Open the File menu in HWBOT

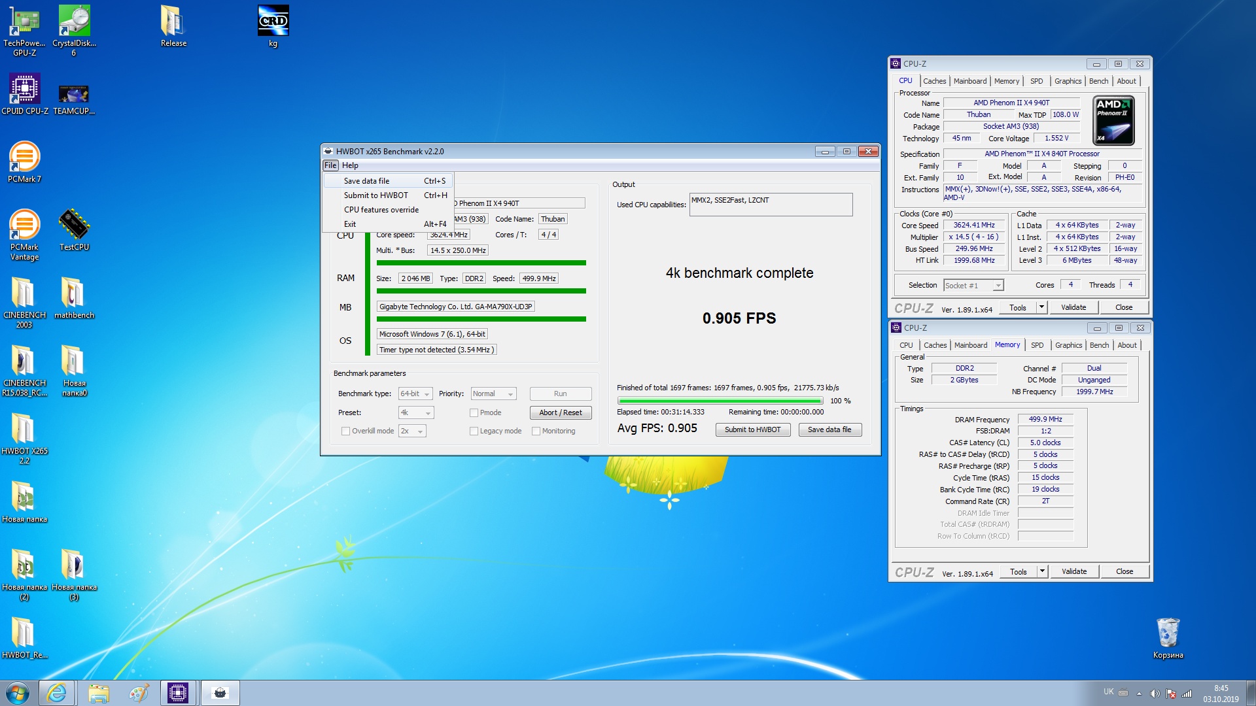click(330, 165)
